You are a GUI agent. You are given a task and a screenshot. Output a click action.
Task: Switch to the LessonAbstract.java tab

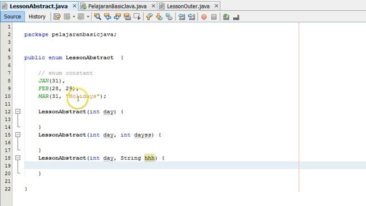[x=38, y=6]
